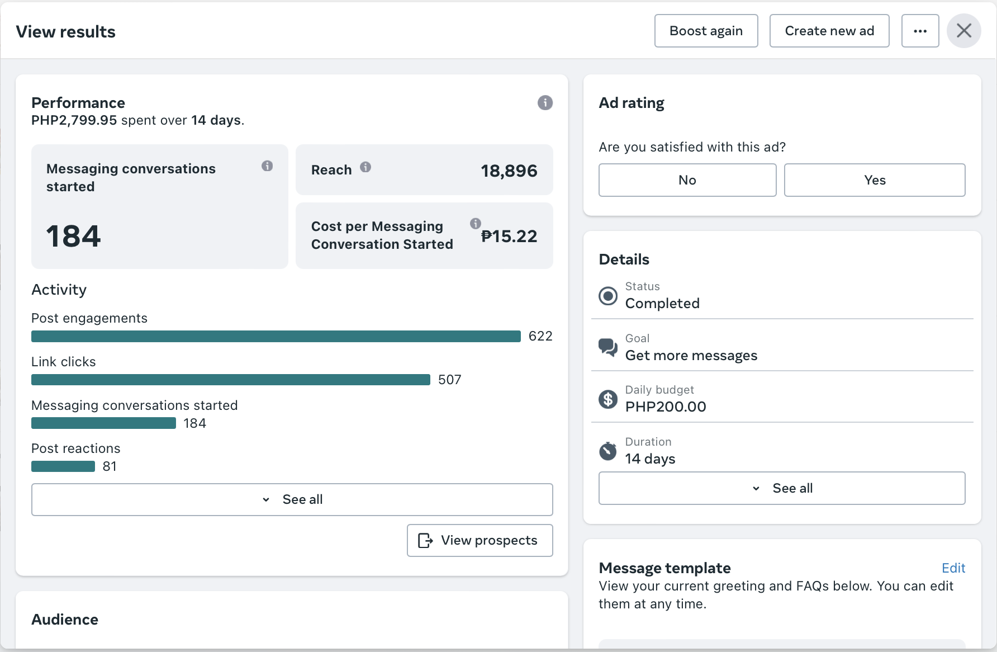997x652 pixels.
Task: Close the View results panel
Action: click(x=964, y=31)
